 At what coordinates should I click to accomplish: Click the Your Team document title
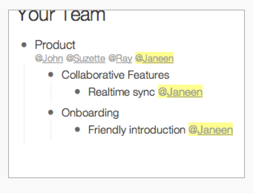[62, 16]
